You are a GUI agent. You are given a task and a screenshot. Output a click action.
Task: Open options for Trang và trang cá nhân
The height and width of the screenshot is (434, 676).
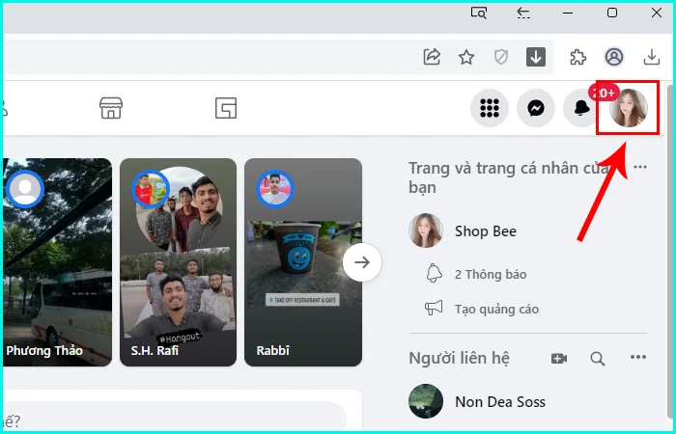coord(640,167)
